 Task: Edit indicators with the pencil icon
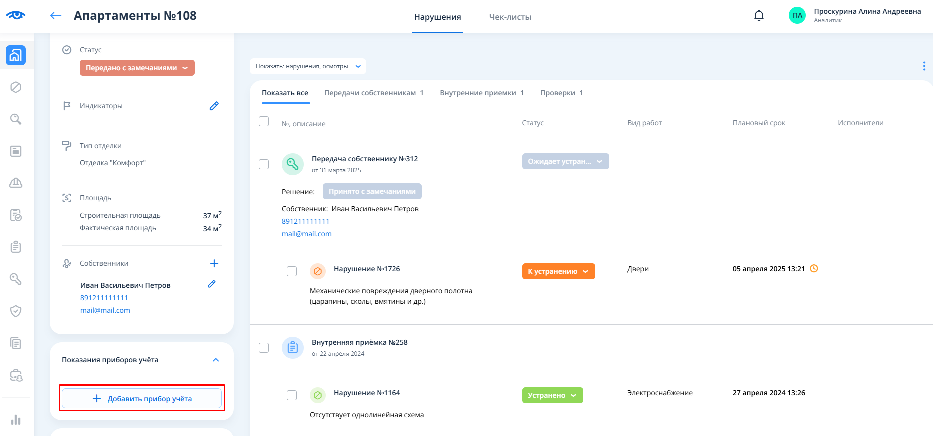click(x=214, y=106)
